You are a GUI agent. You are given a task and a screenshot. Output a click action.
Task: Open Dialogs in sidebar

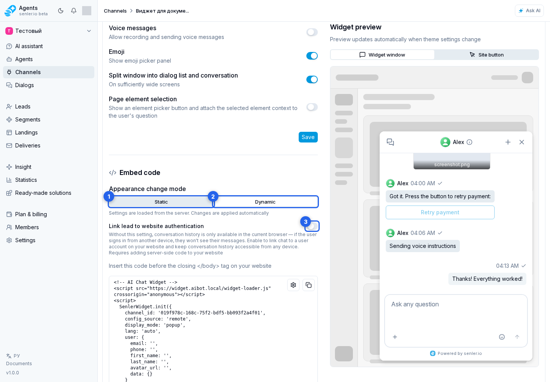(49, 85)
